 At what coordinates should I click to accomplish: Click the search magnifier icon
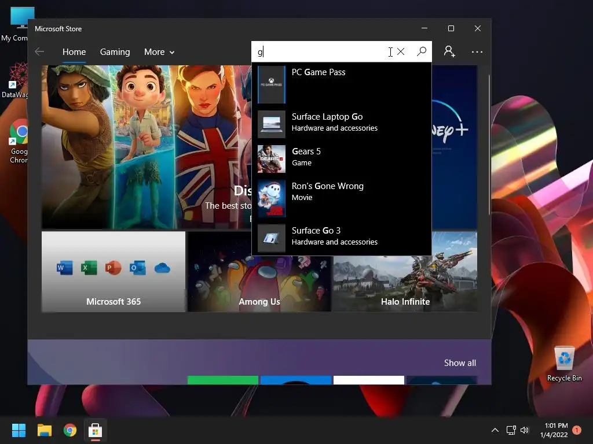422,51
